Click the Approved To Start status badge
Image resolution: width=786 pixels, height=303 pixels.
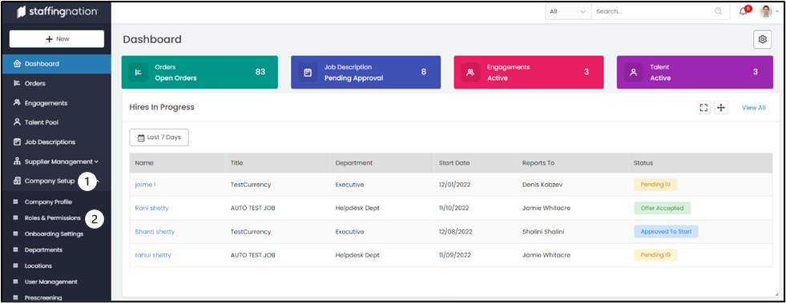(x=666, y=232)
